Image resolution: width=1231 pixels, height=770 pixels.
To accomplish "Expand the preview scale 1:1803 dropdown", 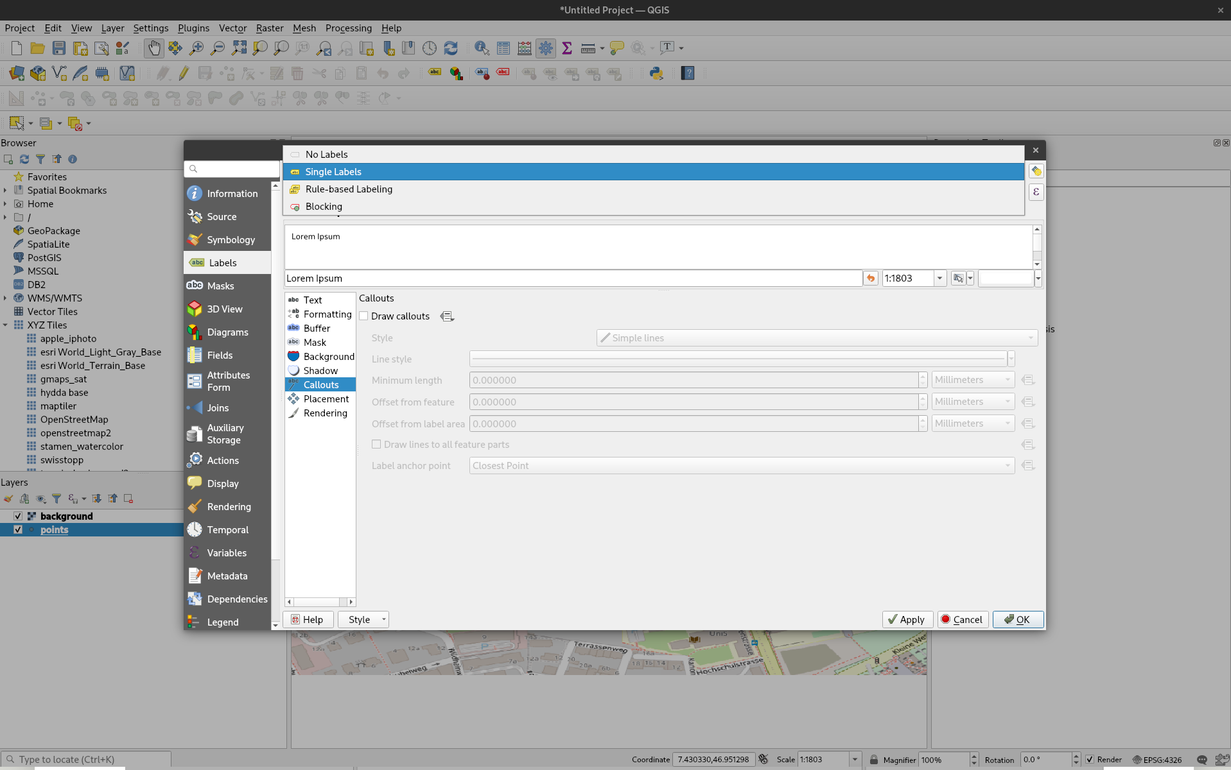I will click(x=939, y=278).
